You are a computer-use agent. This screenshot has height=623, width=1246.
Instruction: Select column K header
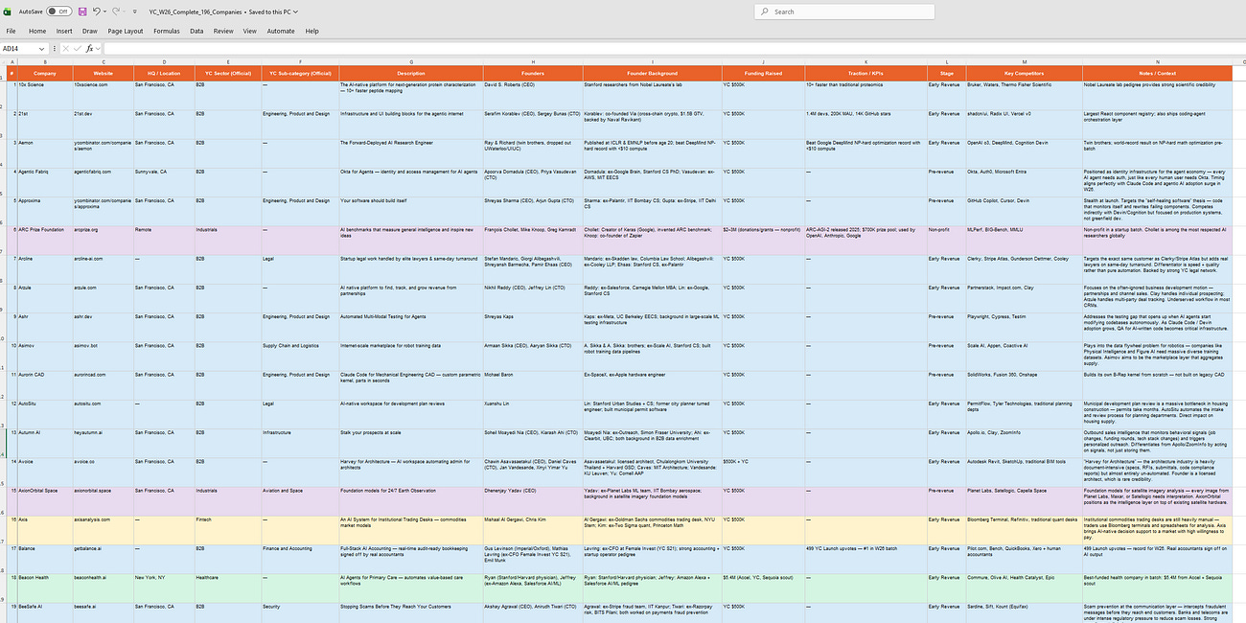point(865,61)
